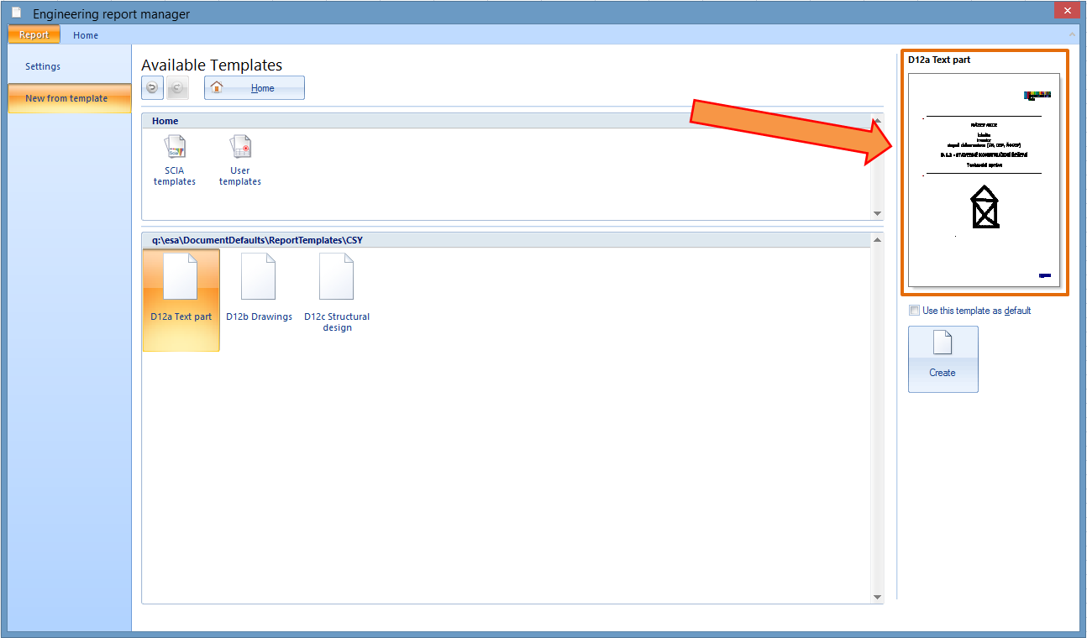Open the SCIA templates folder

(175, 160)
